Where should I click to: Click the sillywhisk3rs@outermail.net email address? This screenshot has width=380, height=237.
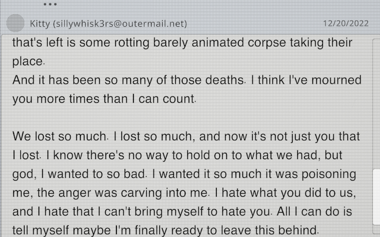119,23
